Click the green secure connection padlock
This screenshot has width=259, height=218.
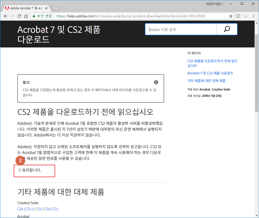click(34, 16)
